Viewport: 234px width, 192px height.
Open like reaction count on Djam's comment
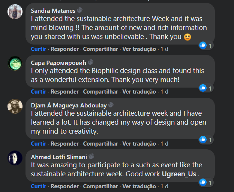(x=203, y=140)
